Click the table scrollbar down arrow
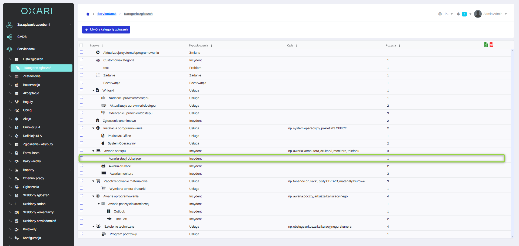 pos(512,237)
